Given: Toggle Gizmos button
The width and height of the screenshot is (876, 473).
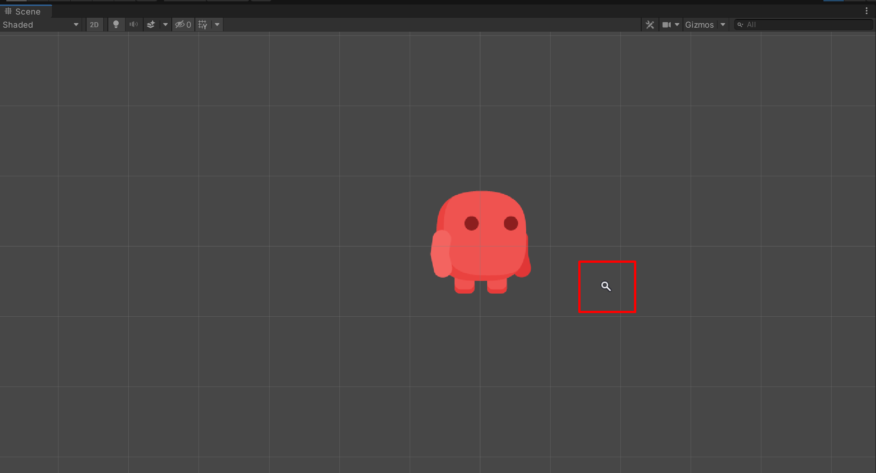Looking at the screenshot, I should point(699,24).
